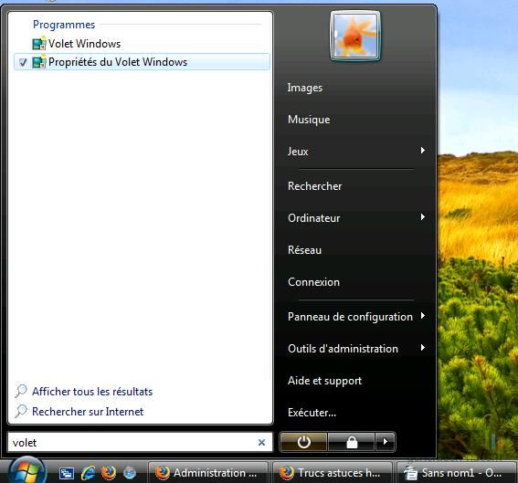Screen dimensions: 518x483
Task: Toggle checkbox beside Propriétés du Volet Windows
Action: pyautogui.click(x=23, y=62)
